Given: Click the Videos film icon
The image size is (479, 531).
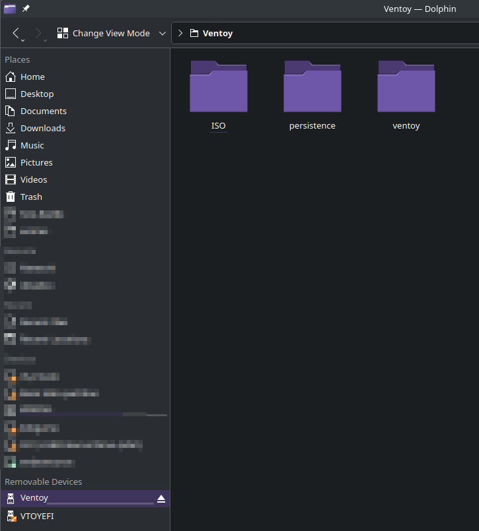Looking at the screenshot, I should (11, 179).
